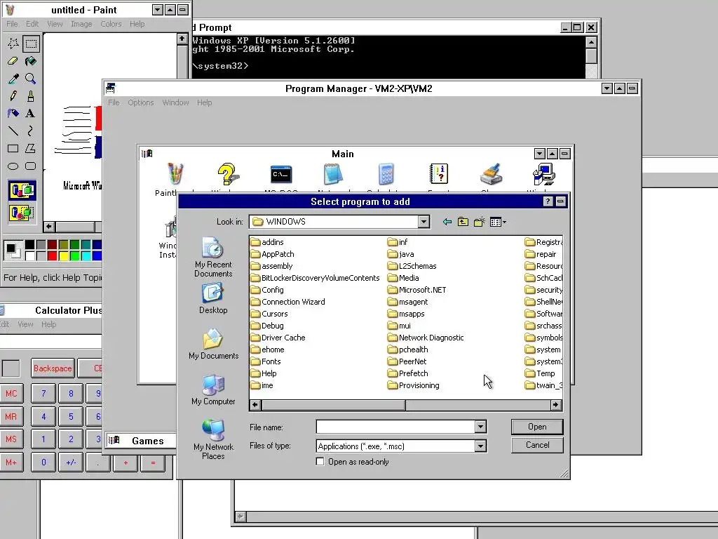Choose the Airbrush tool in Paint
This screenshot has height=539, width=718.
tap(13, 113)
